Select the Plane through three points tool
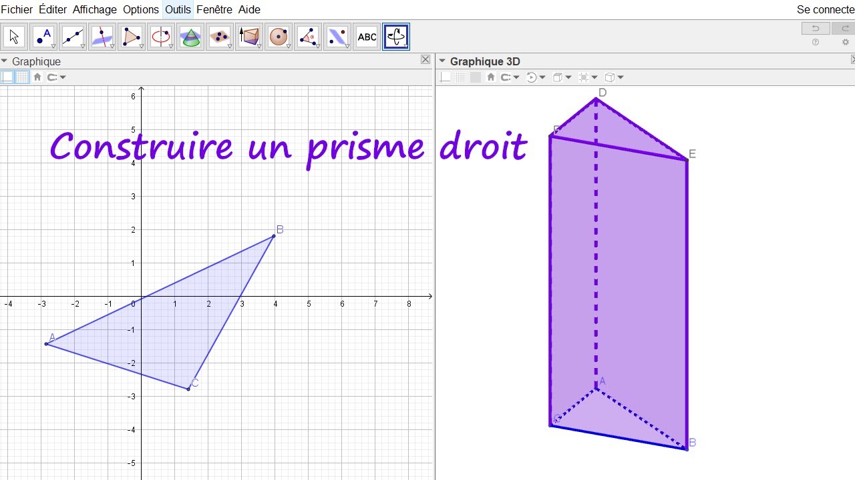855x480 pixels. (x=220, y=37)
